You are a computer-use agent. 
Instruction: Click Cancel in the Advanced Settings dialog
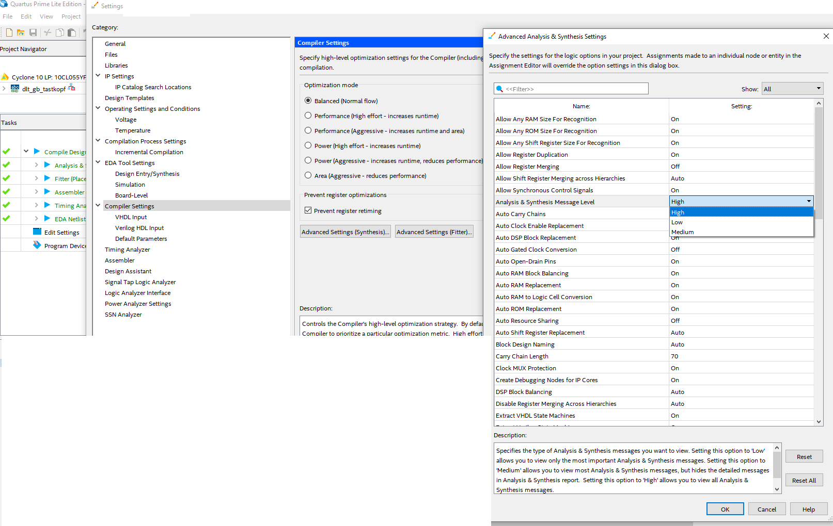[767, 509]
